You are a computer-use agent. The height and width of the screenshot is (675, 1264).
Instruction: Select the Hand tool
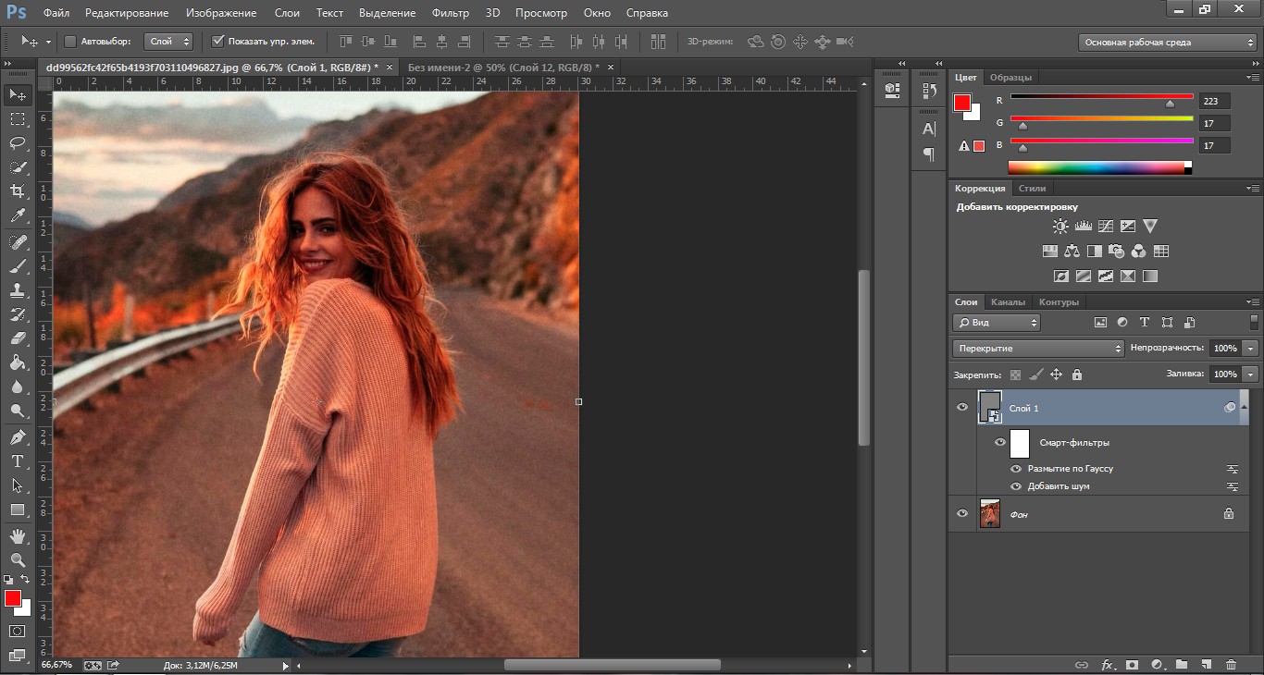18,535
